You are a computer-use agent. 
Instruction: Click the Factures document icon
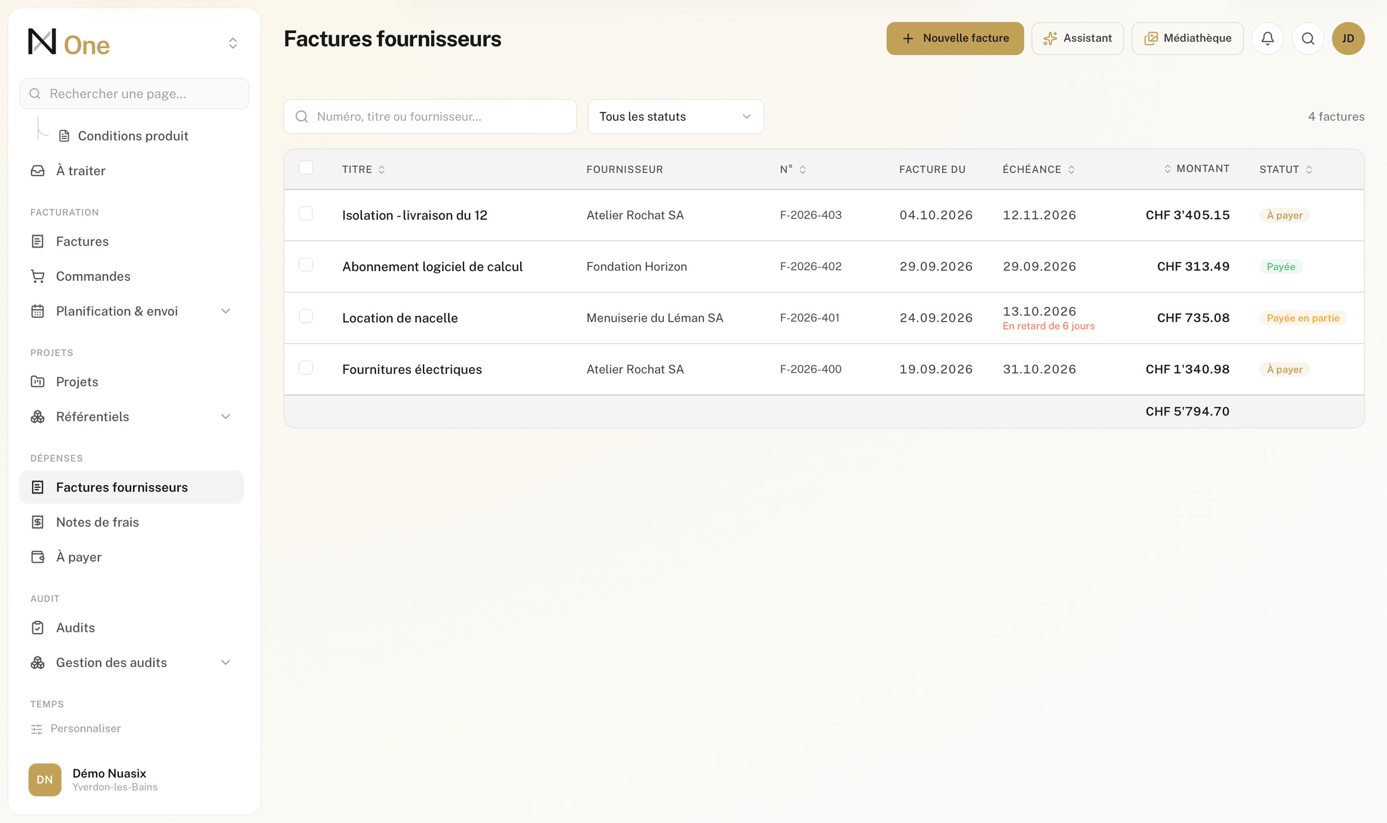[x=38, y=242]
